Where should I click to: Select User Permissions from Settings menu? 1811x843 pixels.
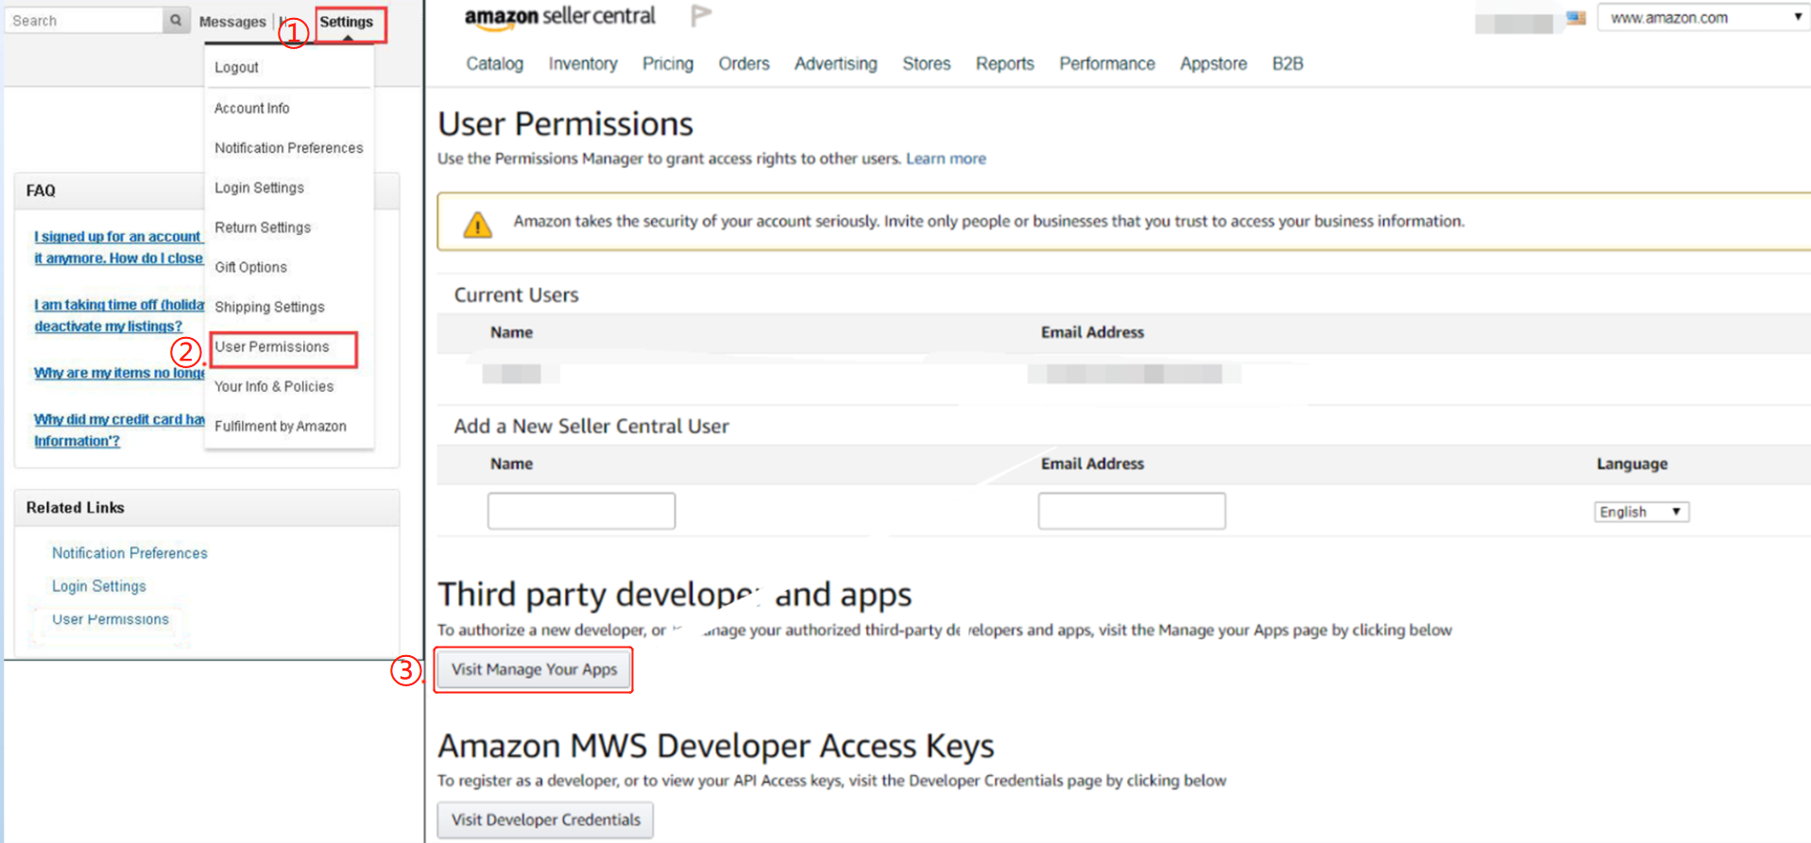point(272,346)
